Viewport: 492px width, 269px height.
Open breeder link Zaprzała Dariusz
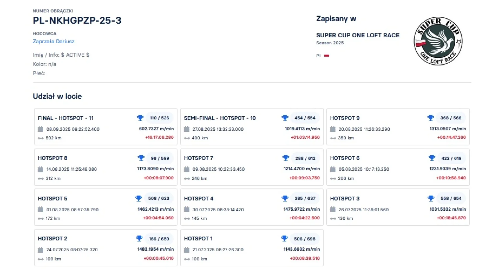pyautogui.click(x=53, y=42)
